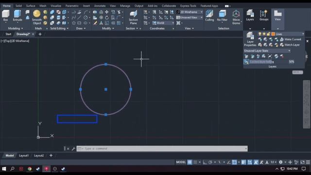
Task: Select the Rectangle draw tool
Action: coord(79,23)
